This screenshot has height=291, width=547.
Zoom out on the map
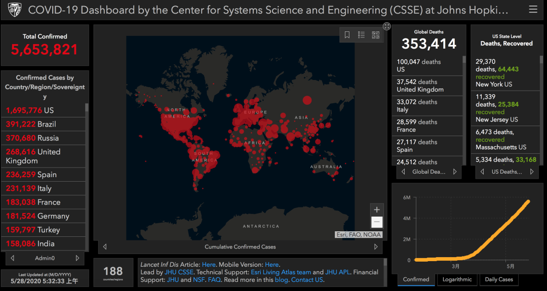[x=377, y=222]
